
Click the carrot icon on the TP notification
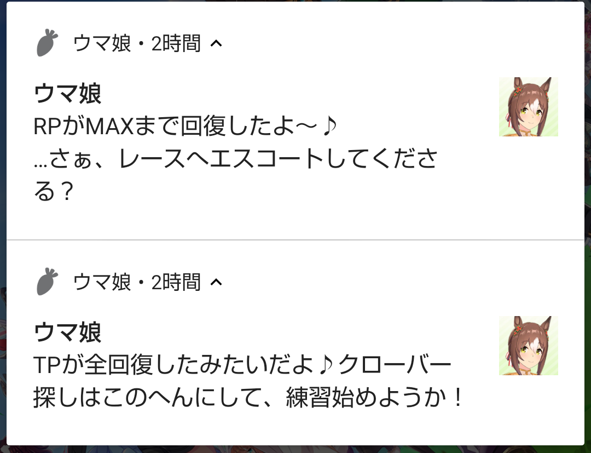point(47,282)
